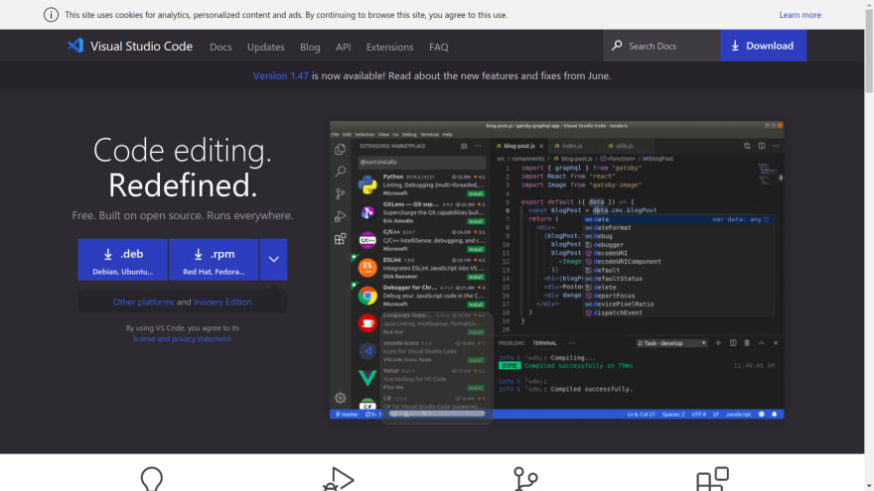
Task: Click 'decodeURIComponent' autocomplete suggestion
Action: [x=627, y=262]
